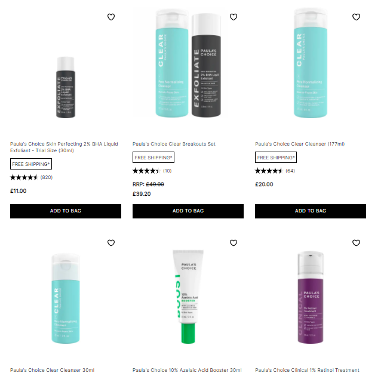This screenshot has width=390, height=373.
Task: Open Clinical 1% Retinol Treatment title
Action: coord(307,370)
